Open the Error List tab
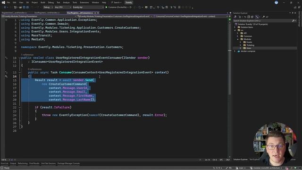 [4, 163]
